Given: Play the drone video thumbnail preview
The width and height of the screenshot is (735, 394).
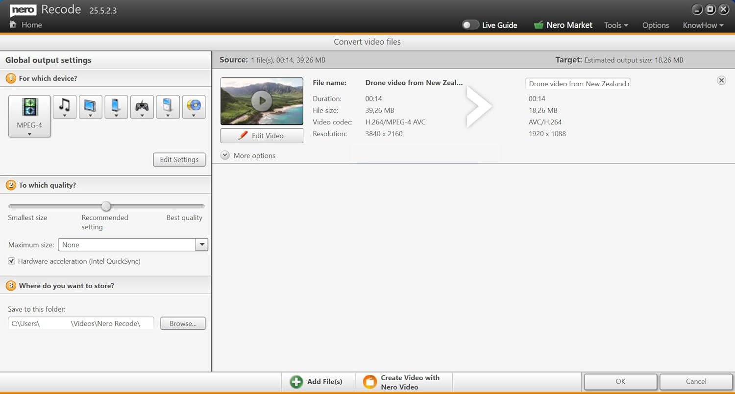Looking at the screenshot, I should pos(262,101).
